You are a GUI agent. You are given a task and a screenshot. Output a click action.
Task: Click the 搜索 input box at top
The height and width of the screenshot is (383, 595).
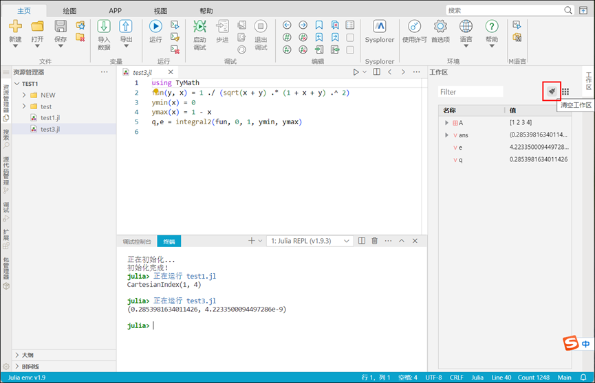(505, 10)
